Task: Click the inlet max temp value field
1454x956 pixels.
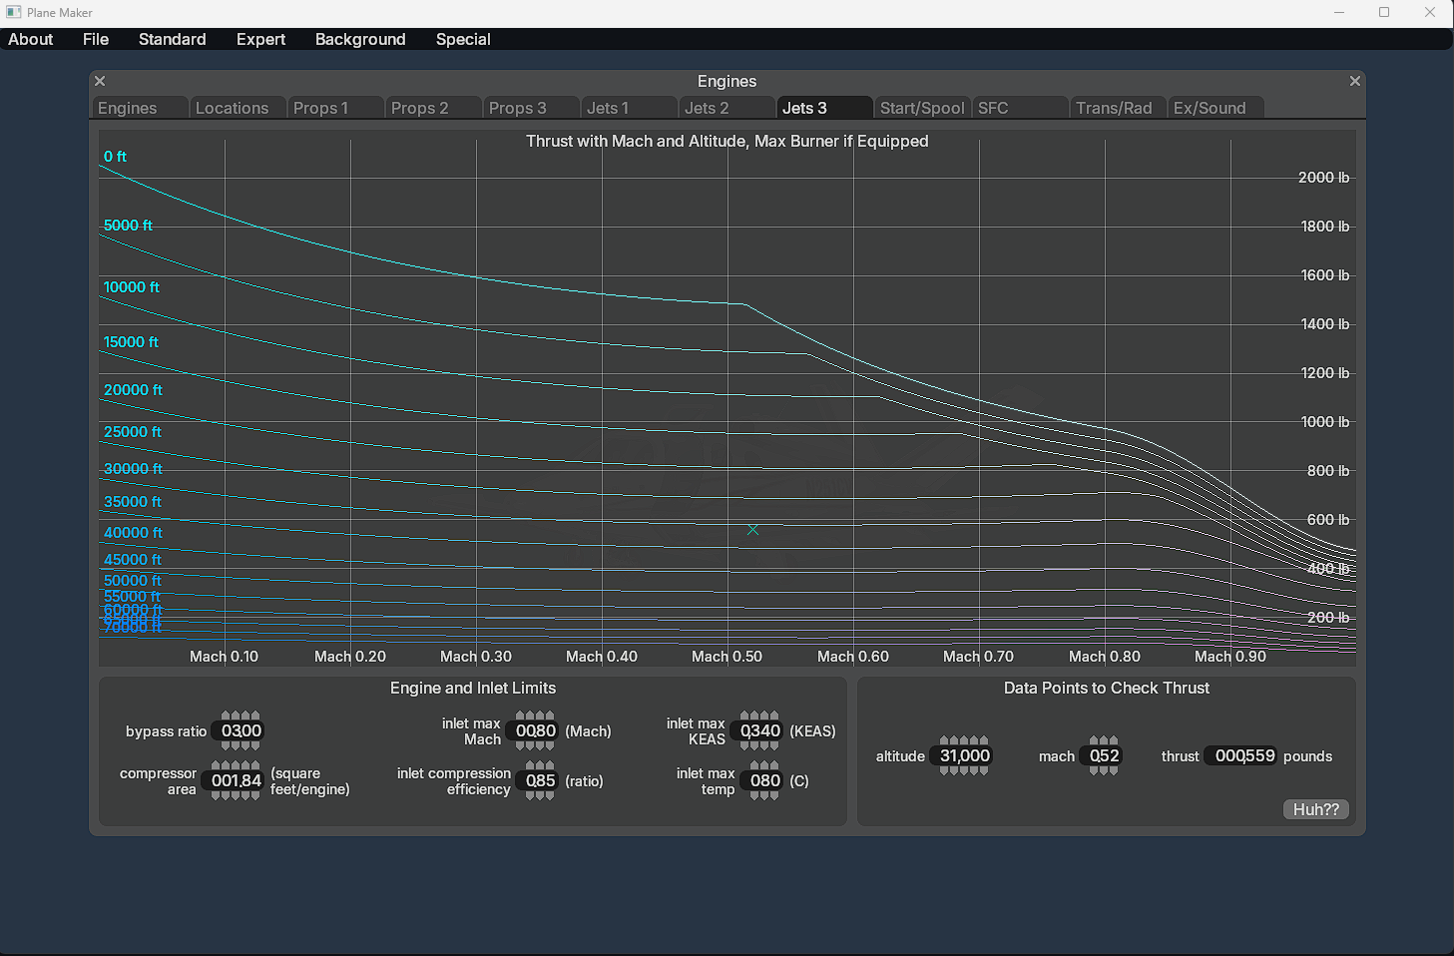Action: coord(764,781)
